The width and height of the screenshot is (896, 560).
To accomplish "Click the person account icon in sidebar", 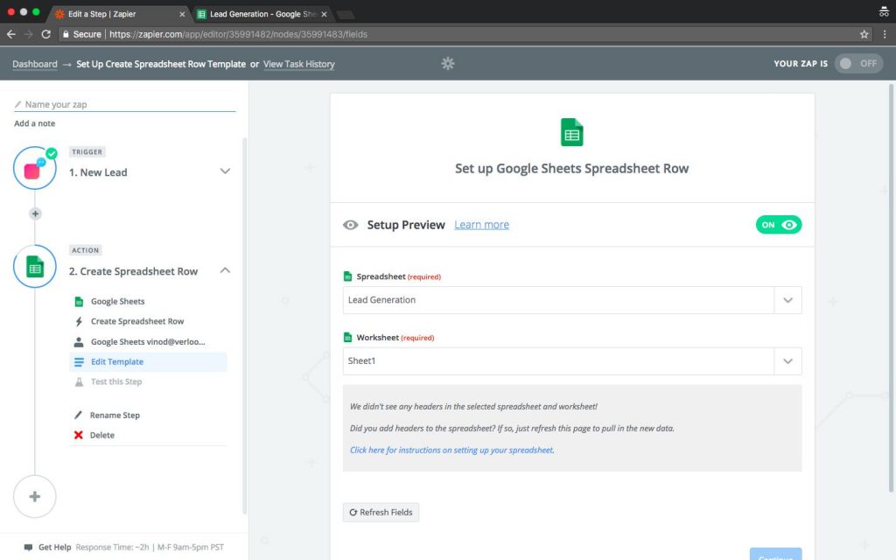I will [x=79, y=342].
